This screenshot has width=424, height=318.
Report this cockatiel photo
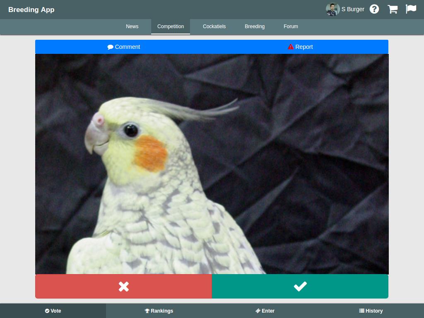(x=300, y=47)
